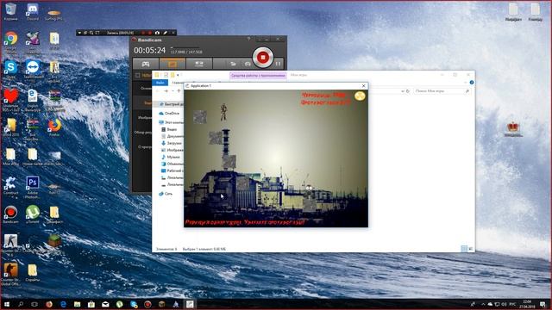
Task: Click magnifier icon on recording overlay bar
Action: (91, 33)
